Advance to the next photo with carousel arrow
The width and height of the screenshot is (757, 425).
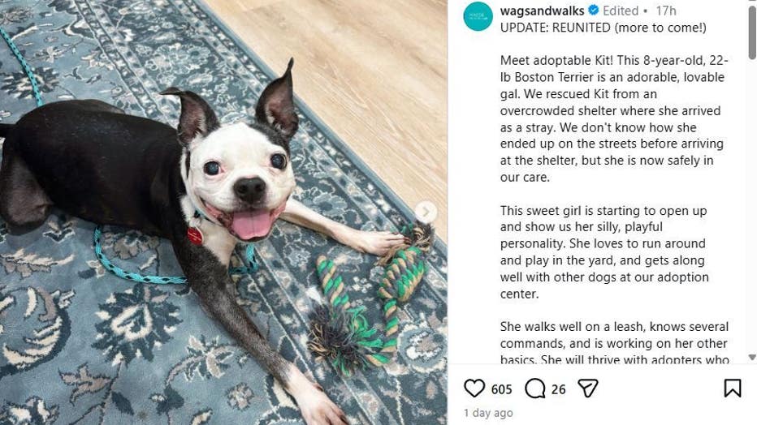[426, 212]
